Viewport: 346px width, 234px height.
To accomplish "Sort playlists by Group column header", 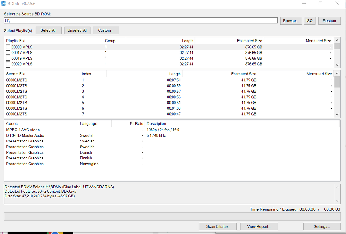I will click(114, 41).
